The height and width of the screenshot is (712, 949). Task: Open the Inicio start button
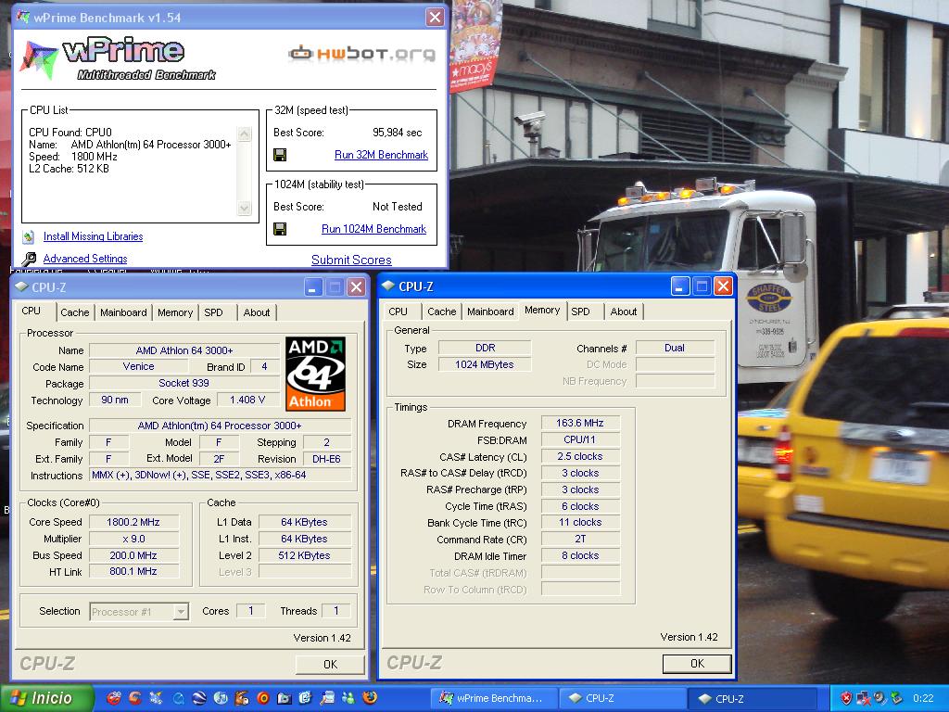point(47,698)
